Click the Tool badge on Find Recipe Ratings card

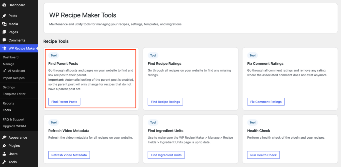153,56
